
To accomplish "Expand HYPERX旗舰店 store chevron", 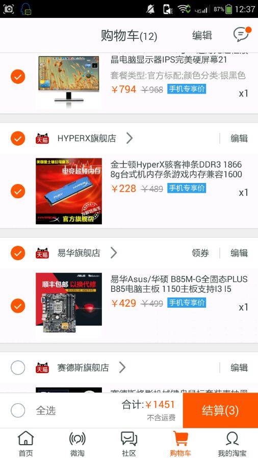I will pos(130,138).
